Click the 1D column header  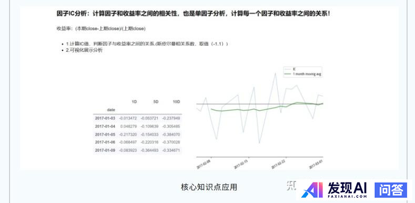tap(134, 102)
